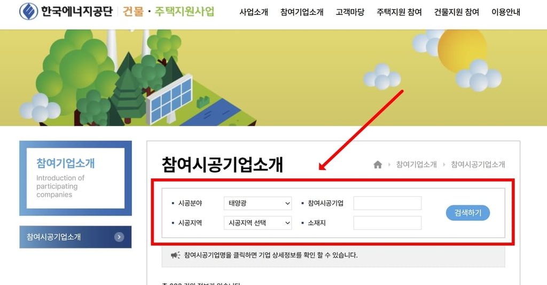The image size is (547, 285).
Task: Open the 시공지역 선택 dropdown
Action: click(257, 223)
